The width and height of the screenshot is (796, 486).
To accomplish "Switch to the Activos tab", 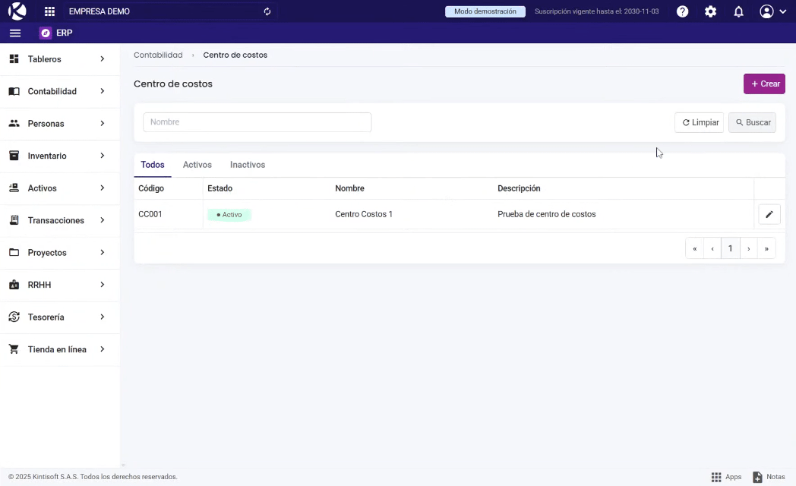I will point(197,165).
